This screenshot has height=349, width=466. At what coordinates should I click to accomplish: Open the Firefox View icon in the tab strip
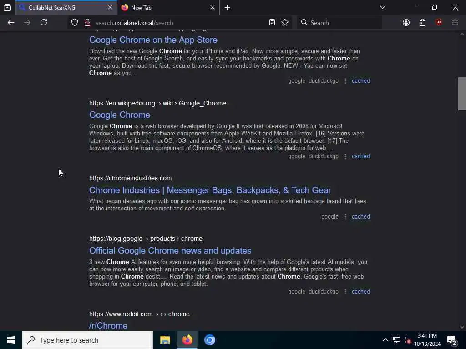pyautogui.click(x=7, y=7)
